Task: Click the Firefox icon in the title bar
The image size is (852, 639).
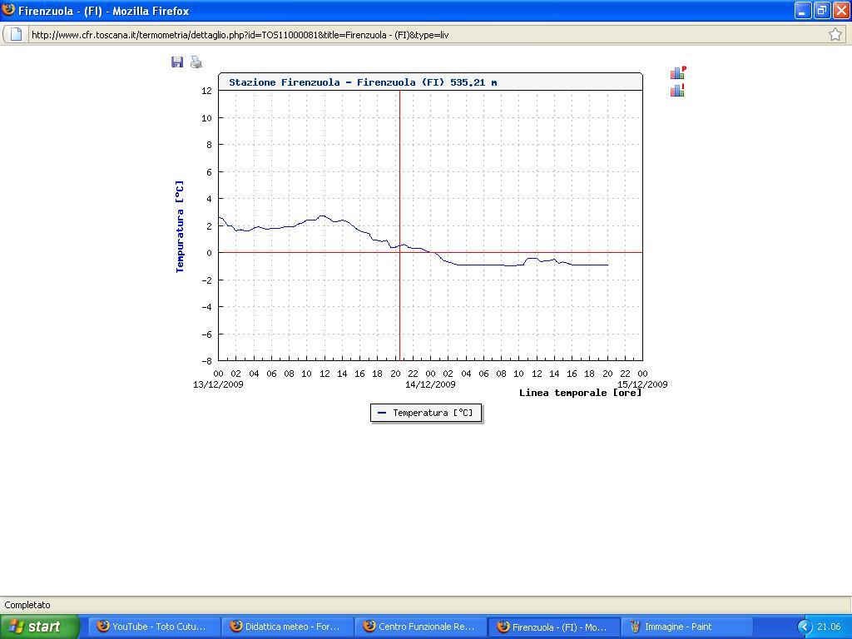Action: coord(8,11)
